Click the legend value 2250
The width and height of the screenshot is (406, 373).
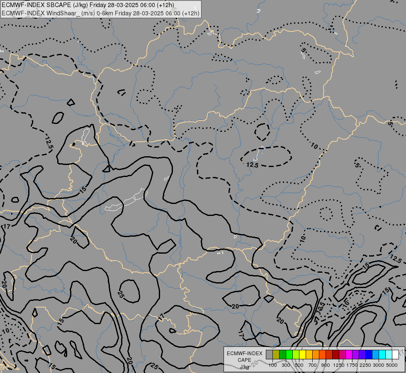[365, 365]
